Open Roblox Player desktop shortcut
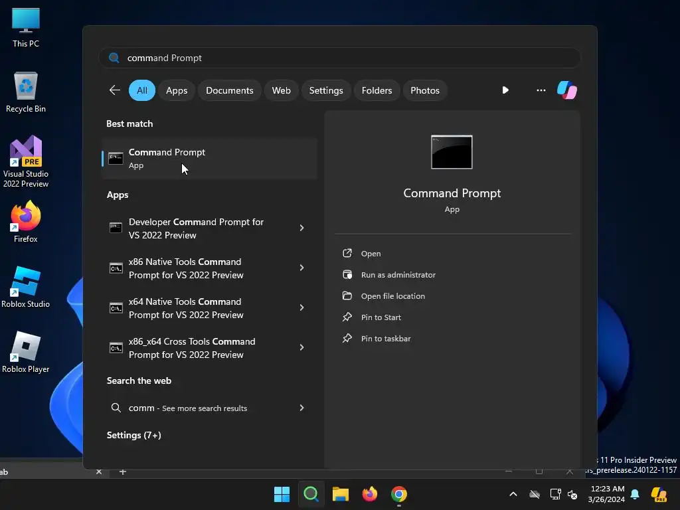Viewport: 680px width, 510px height. tap(26, 352)
